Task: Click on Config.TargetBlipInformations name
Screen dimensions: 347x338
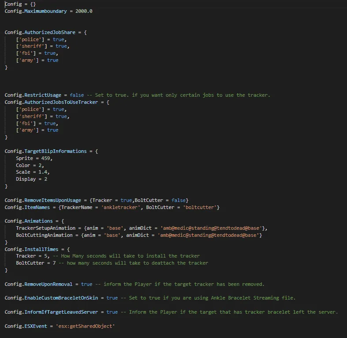Action: point(46,151)
